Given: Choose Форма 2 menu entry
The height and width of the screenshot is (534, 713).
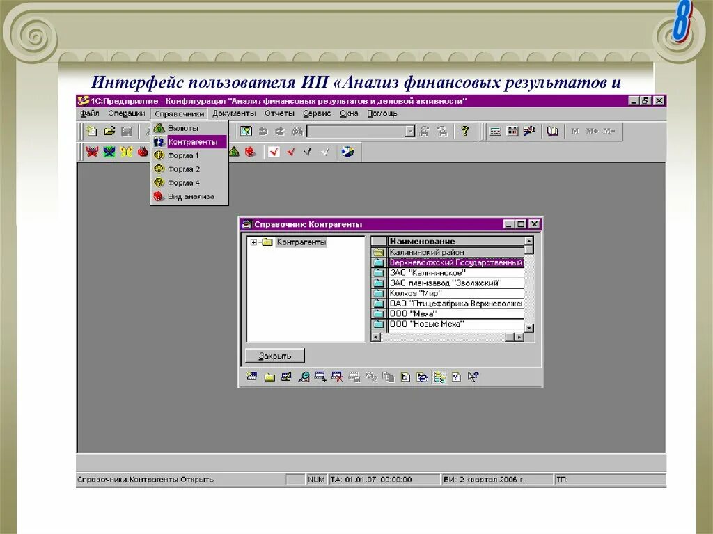Looking at the screenshot, I should [189, 169].
